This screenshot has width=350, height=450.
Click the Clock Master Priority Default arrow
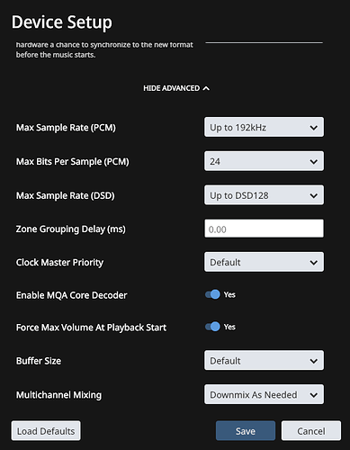point(314,263)
